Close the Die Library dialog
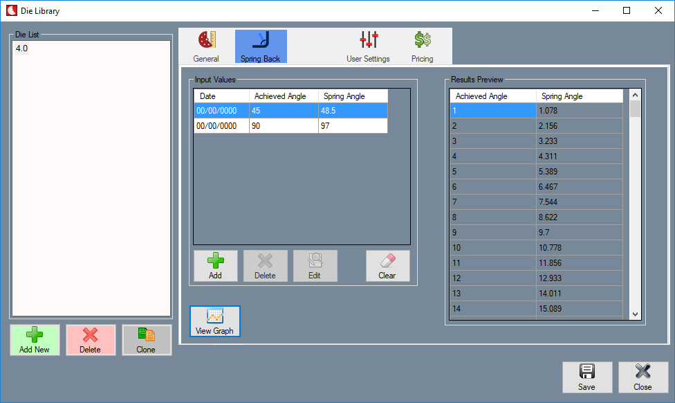The width and height of the screenshot is (675, 403). 642,377
